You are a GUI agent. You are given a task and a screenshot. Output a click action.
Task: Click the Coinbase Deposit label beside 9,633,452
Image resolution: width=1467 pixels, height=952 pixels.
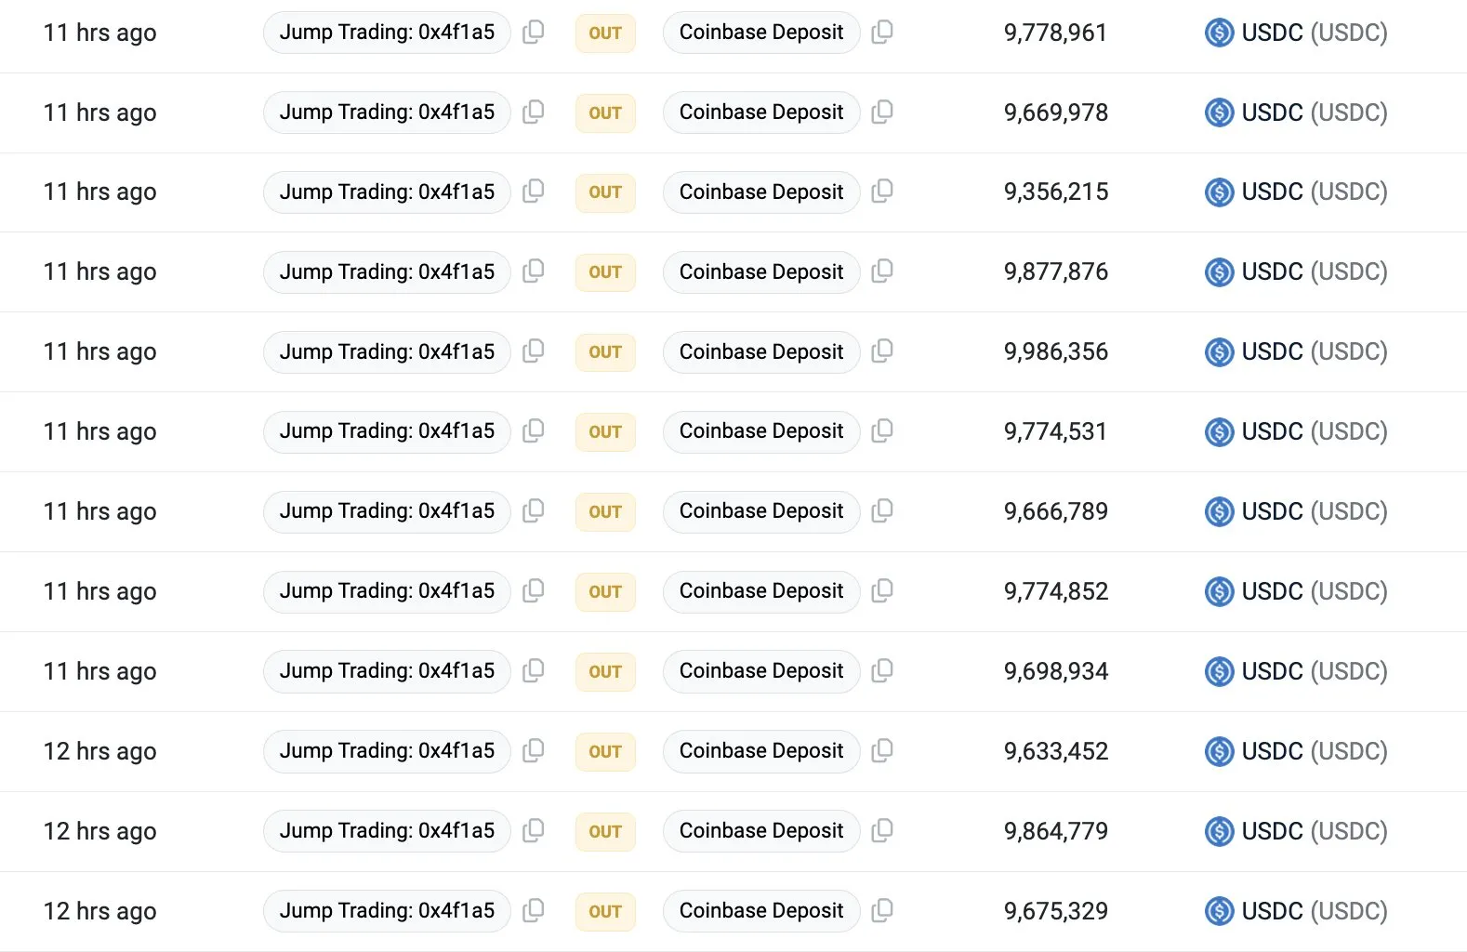(760, 750)
